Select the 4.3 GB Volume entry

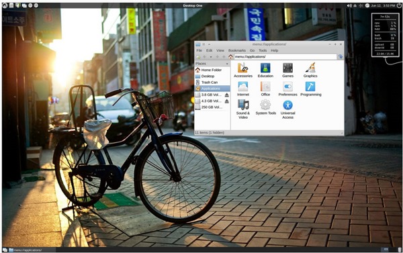point(209,101)
